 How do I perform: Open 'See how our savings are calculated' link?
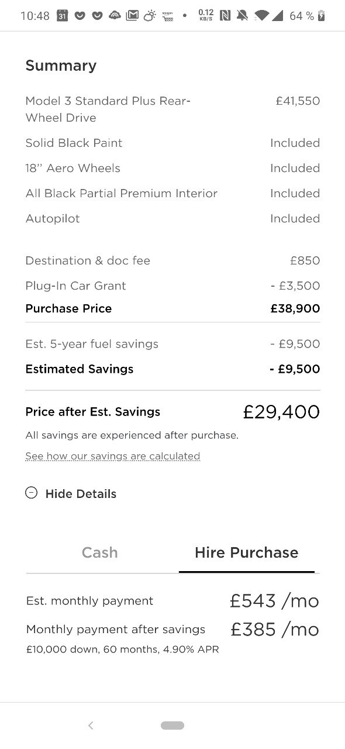113,456
